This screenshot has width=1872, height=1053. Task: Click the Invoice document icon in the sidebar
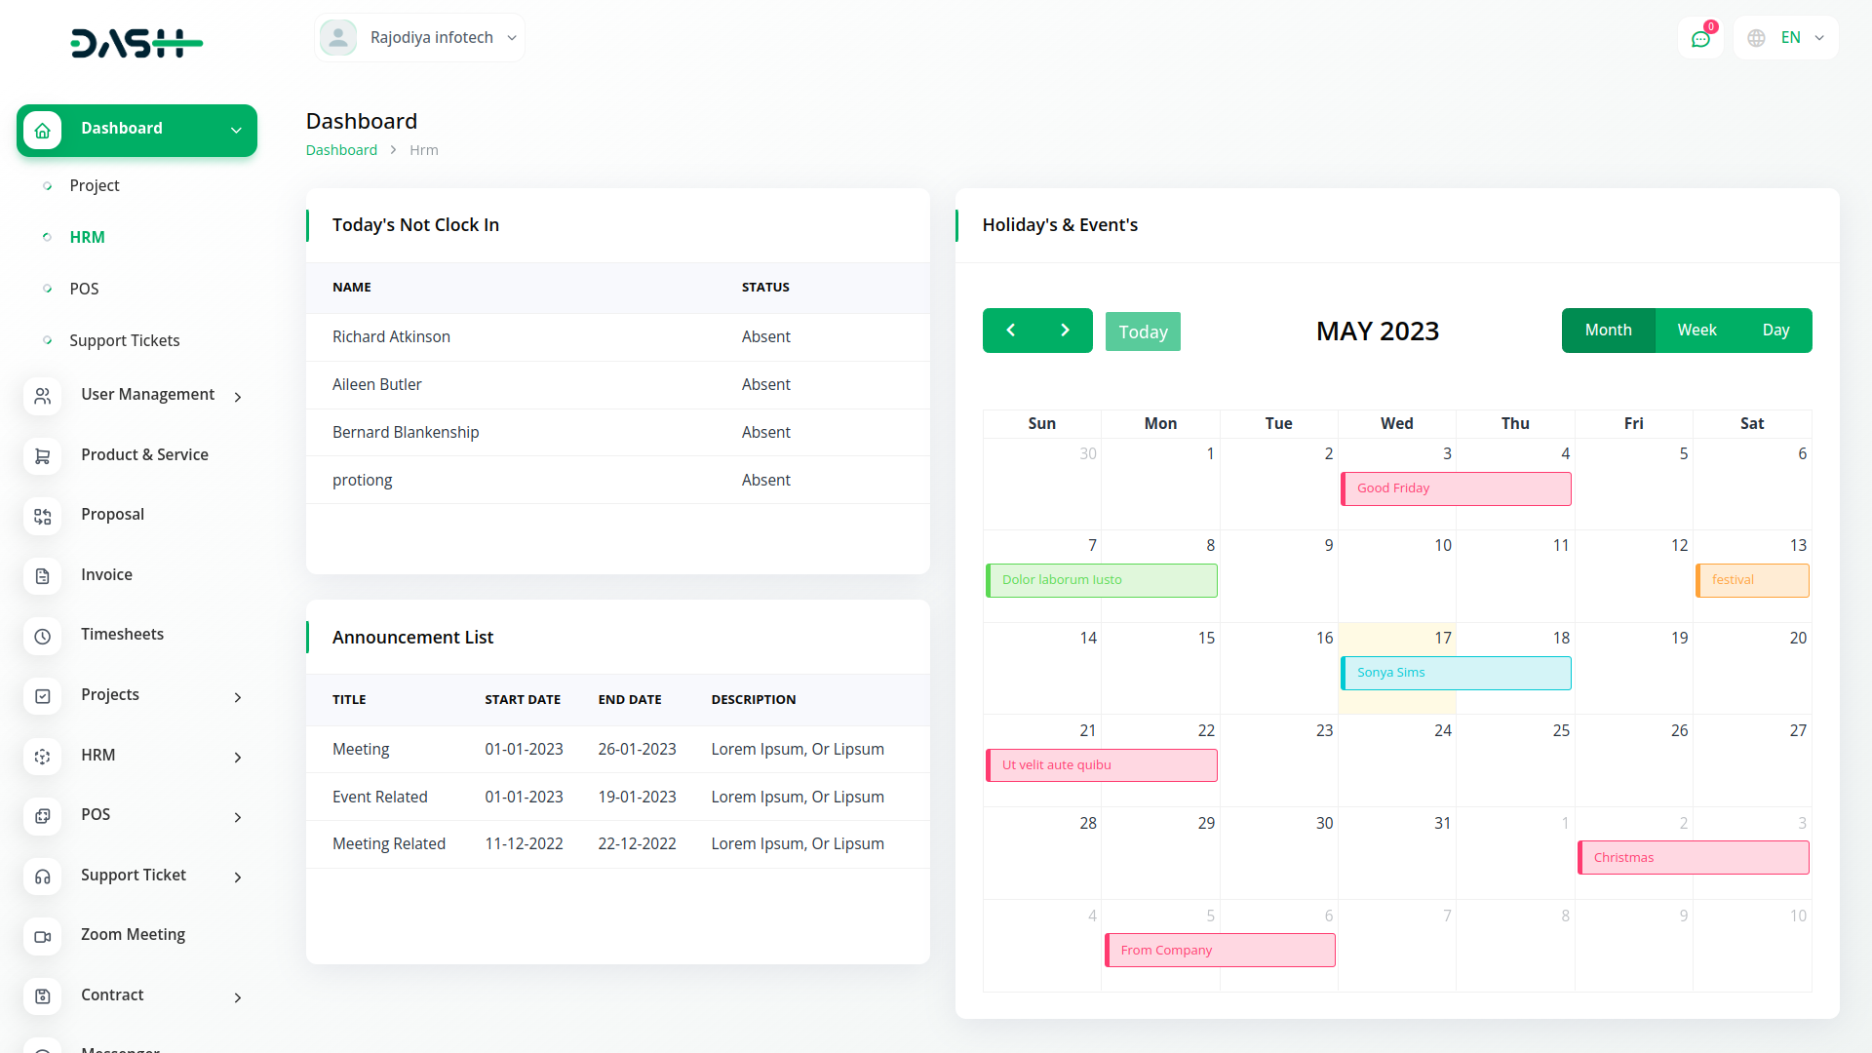(42, 576)
